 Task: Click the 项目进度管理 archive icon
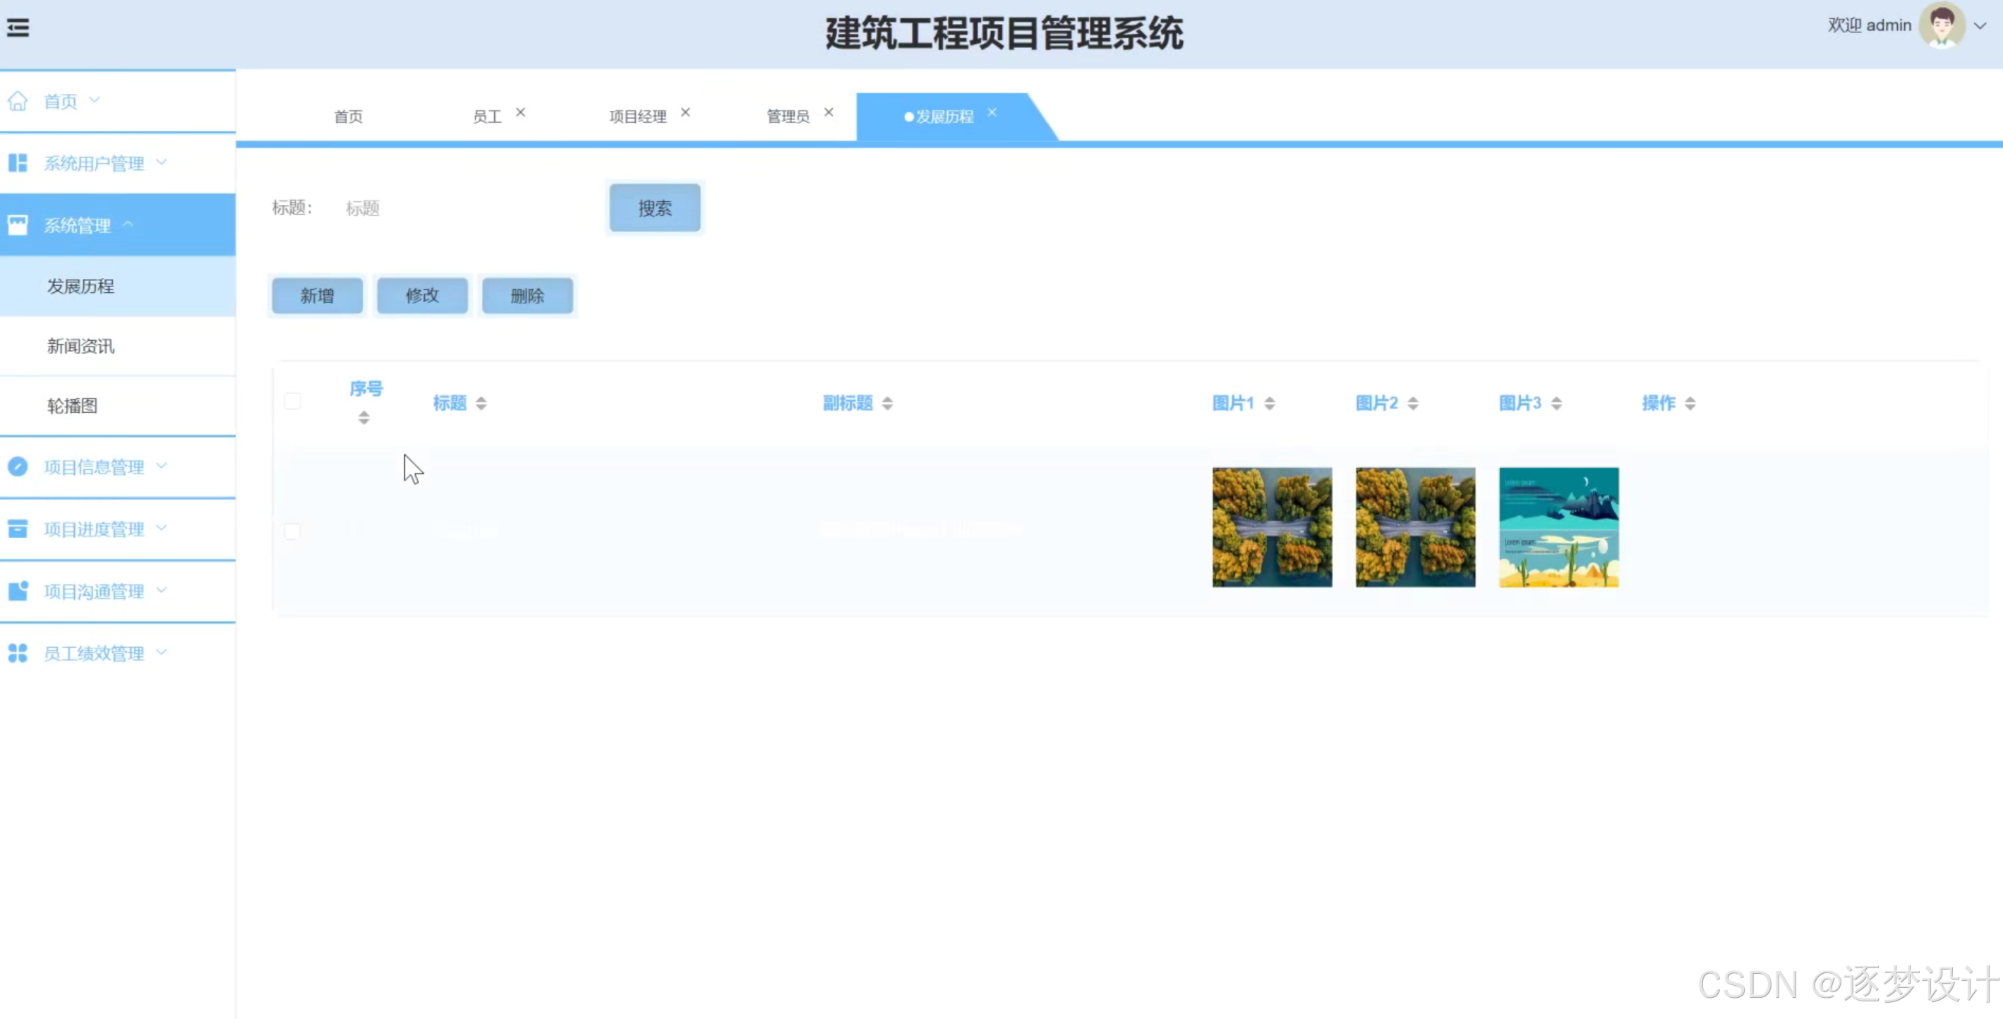click(x=17, y=529)
